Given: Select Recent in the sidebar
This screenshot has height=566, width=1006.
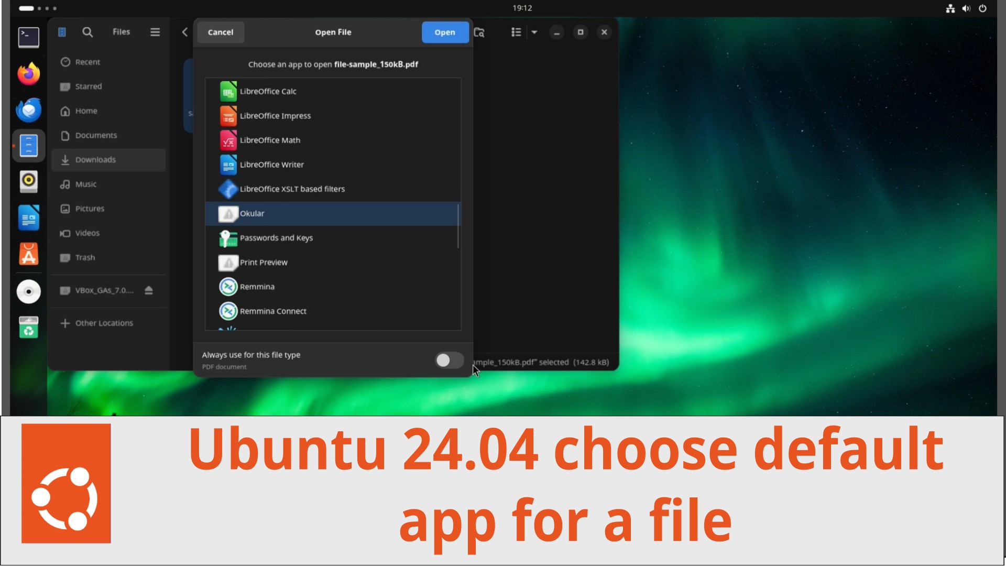Looking at the screenshot, I should pyautogui.click(x=88, y=62).
